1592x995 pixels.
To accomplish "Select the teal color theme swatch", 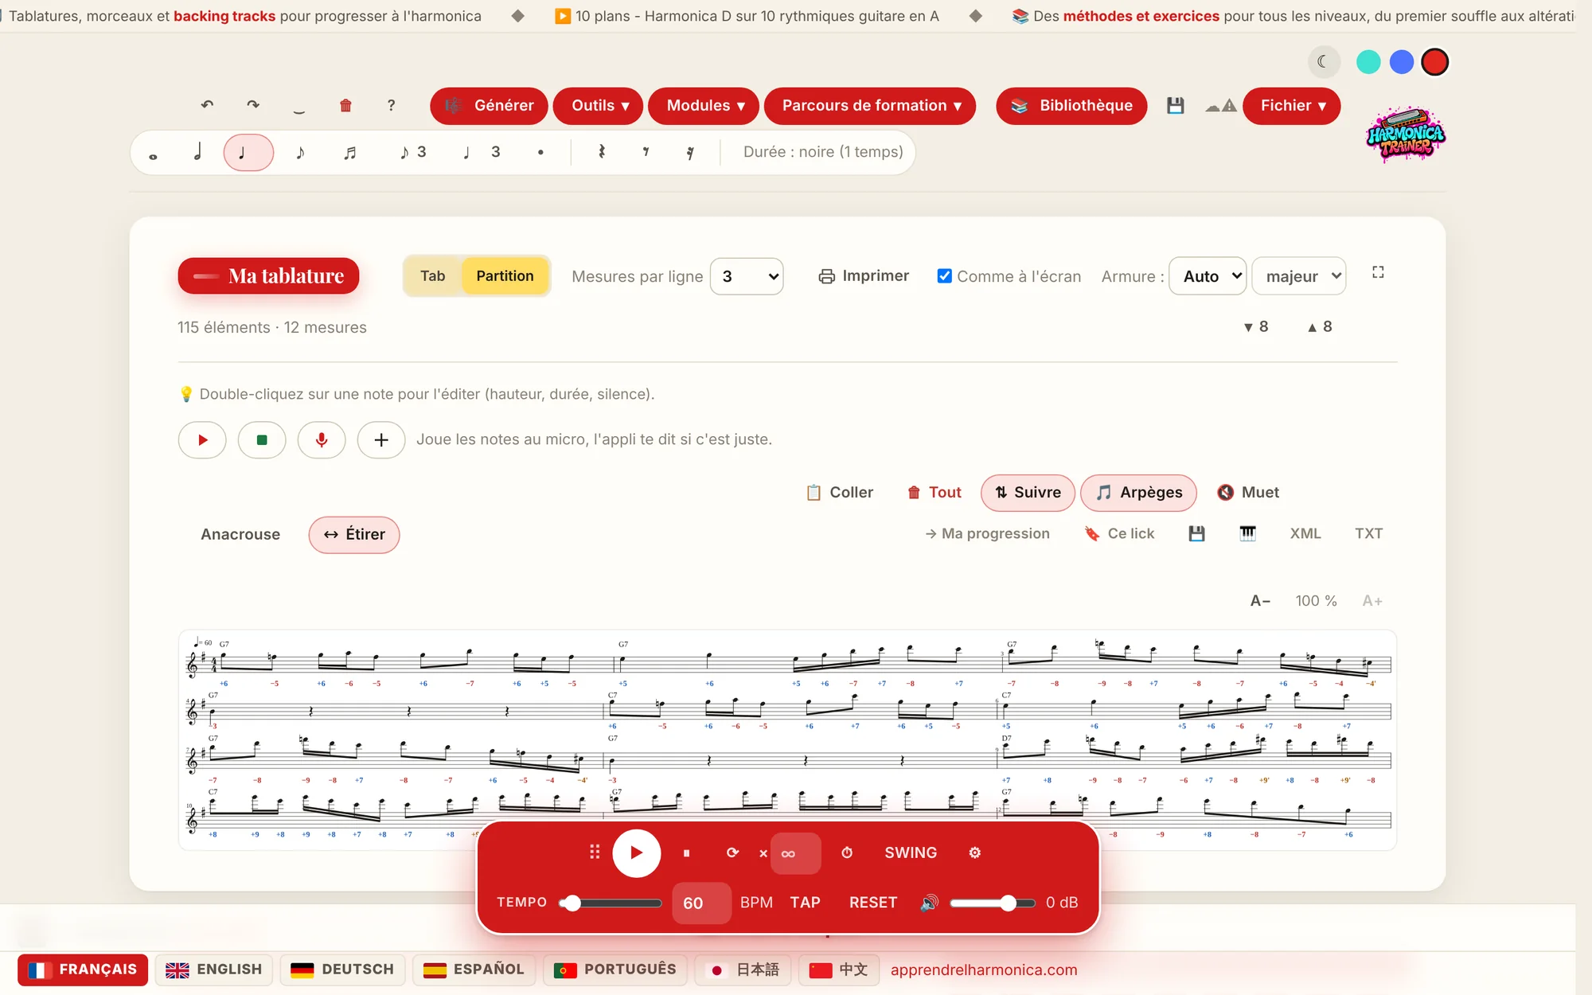I will click(x=1368, y=62).
